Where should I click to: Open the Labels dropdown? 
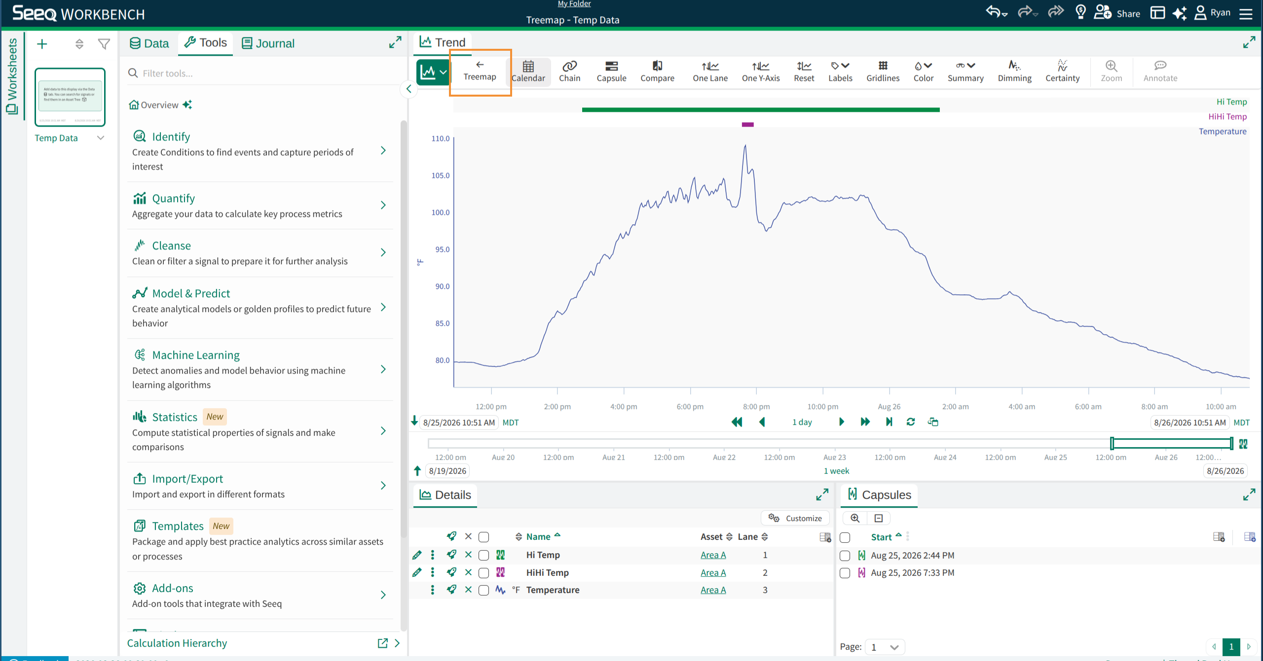pyautogui.click(x=840, y=71)
